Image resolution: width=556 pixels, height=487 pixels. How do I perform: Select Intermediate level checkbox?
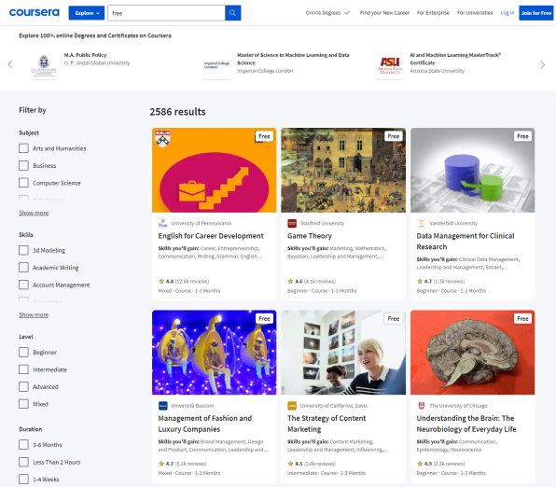[x=23, y=369]
